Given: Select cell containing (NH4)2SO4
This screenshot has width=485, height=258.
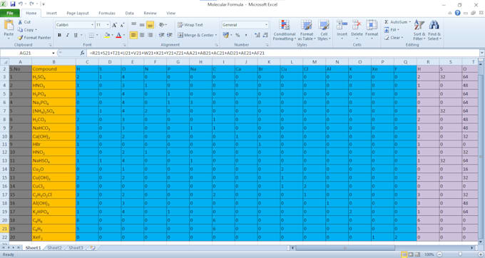Looking at the screenshot, I should tap(53, 111).
